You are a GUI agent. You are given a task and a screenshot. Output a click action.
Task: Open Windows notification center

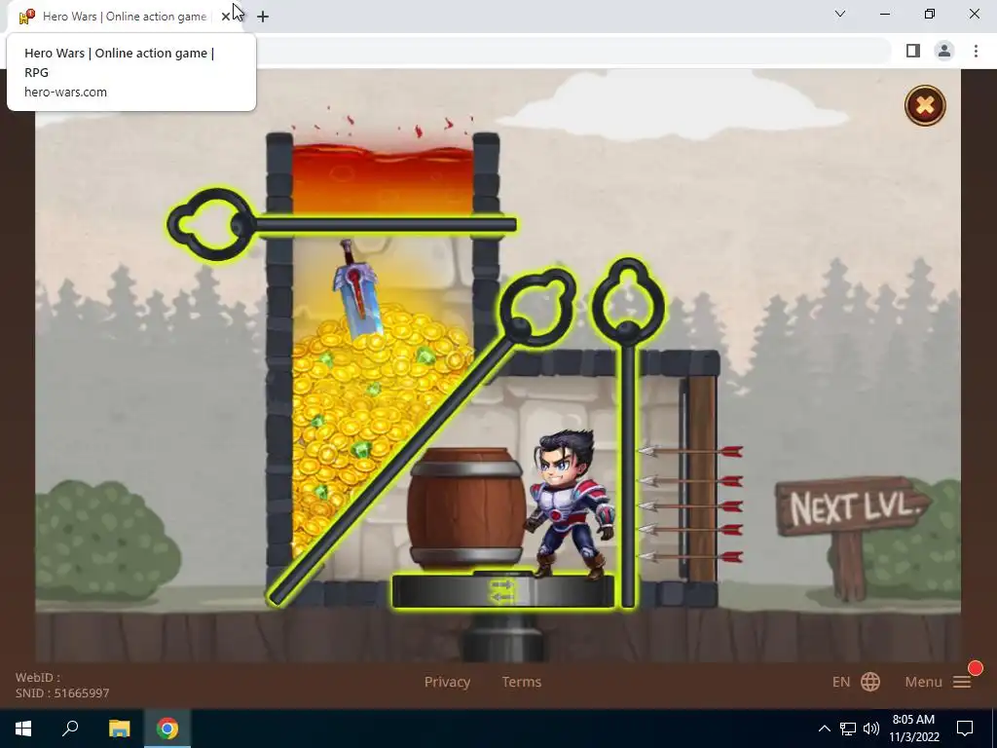coord(965,729)
